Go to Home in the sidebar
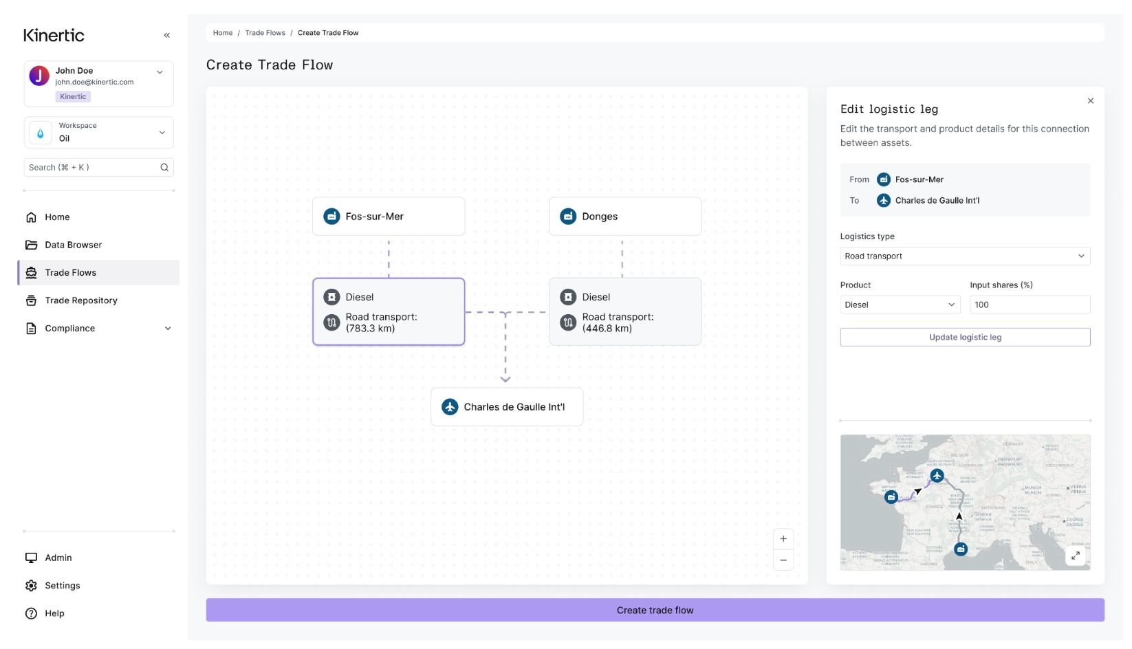 tap(98, 217)
